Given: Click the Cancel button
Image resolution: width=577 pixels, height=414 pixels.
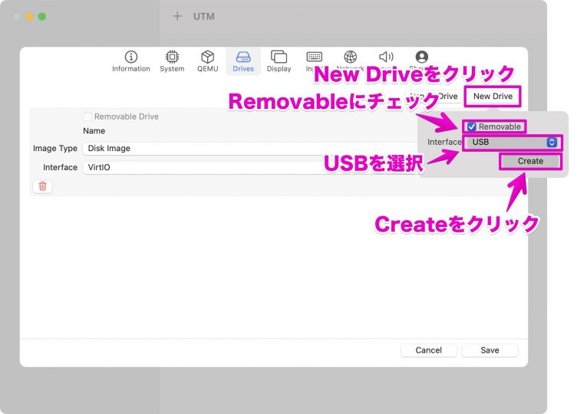Looking at the screenshot, I should point(429,350).
